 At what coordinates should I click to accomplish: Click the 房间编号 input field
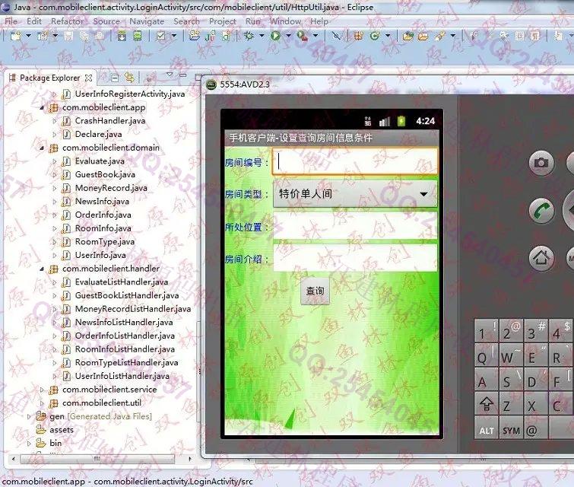click(x=355, y=161)
